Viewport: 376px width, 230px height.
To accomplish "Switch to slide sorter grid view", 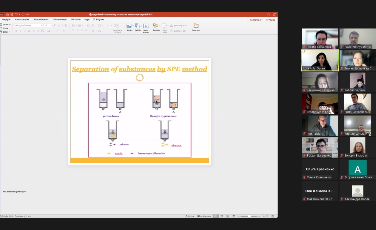I will (x=222, y=216).
